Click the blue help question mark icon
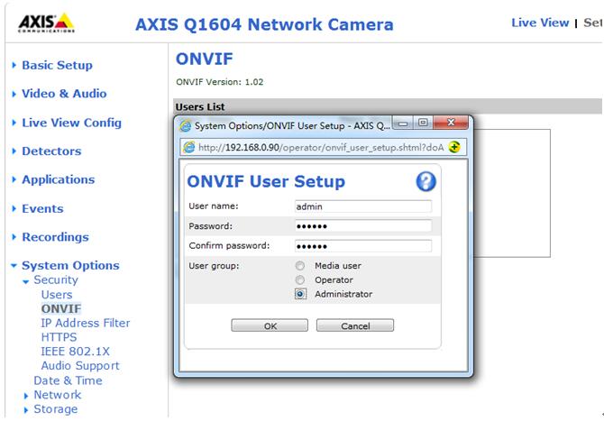Image resolution: width=604 pixels, height=421 pixels. pyautogui.click(x=426, y=181)
